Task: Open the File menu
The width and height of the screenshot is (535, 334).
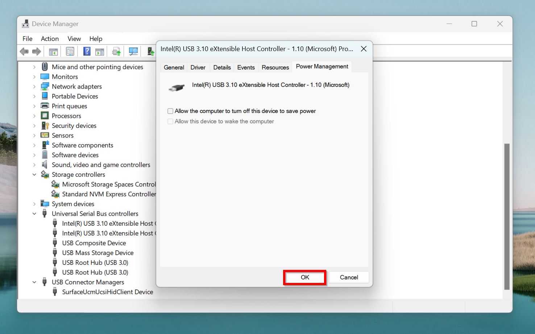Action: pos(28,39)
